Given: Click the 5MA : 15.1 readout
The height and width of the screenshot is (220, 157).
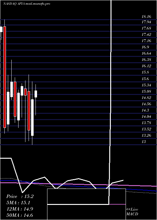Looking at the screenshot, I should point(19,203).
